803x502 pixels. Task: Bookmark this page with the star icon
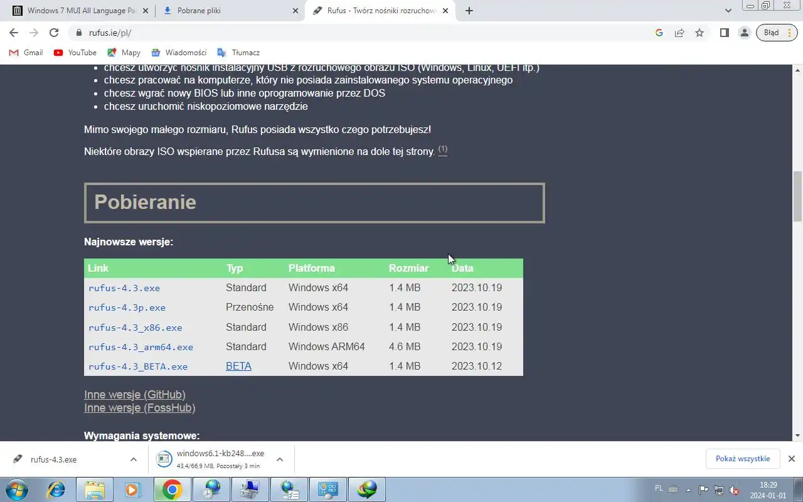tap(699, 33)
